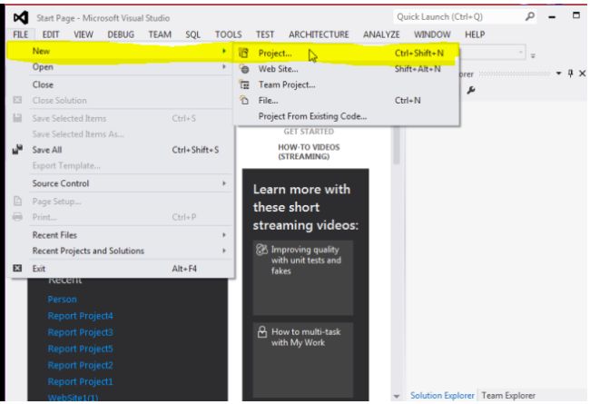Click the unit tests video icon
This screenshot has height=404, width=590.
pos(261,250)
